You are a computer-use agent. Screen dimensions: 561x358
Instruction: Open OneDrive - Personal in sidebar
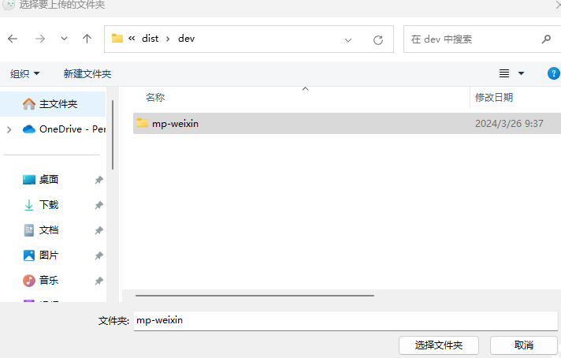(64, 129)
